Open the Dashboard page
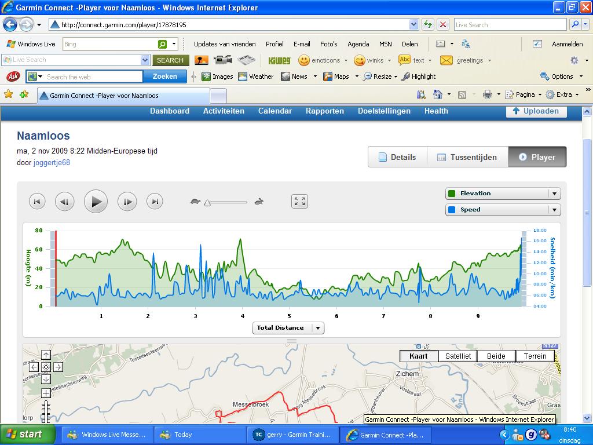The height and width of the screenshot is (445, 593). pos(170,111)
